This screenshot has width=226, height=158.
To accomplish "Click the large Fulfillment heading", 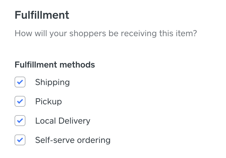I will 42,15.
